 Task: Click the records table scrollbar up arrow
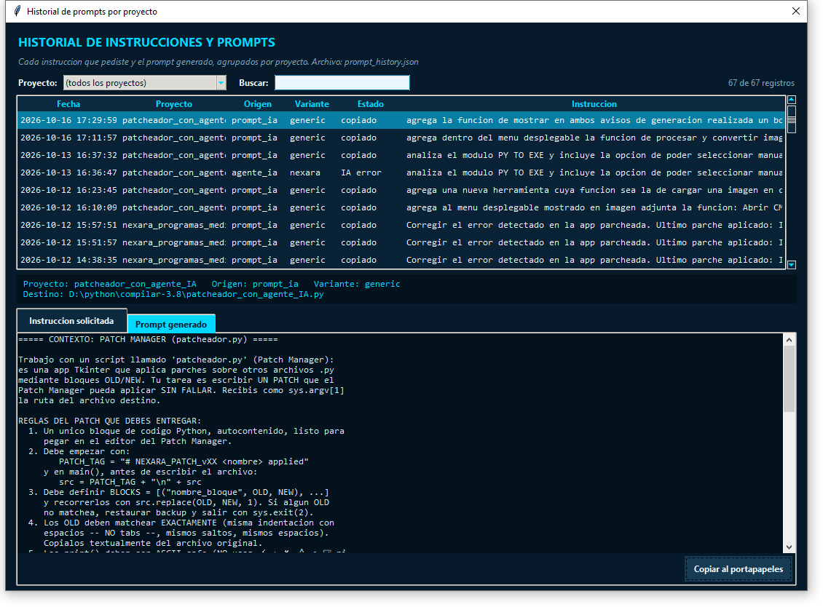[792, 100]
